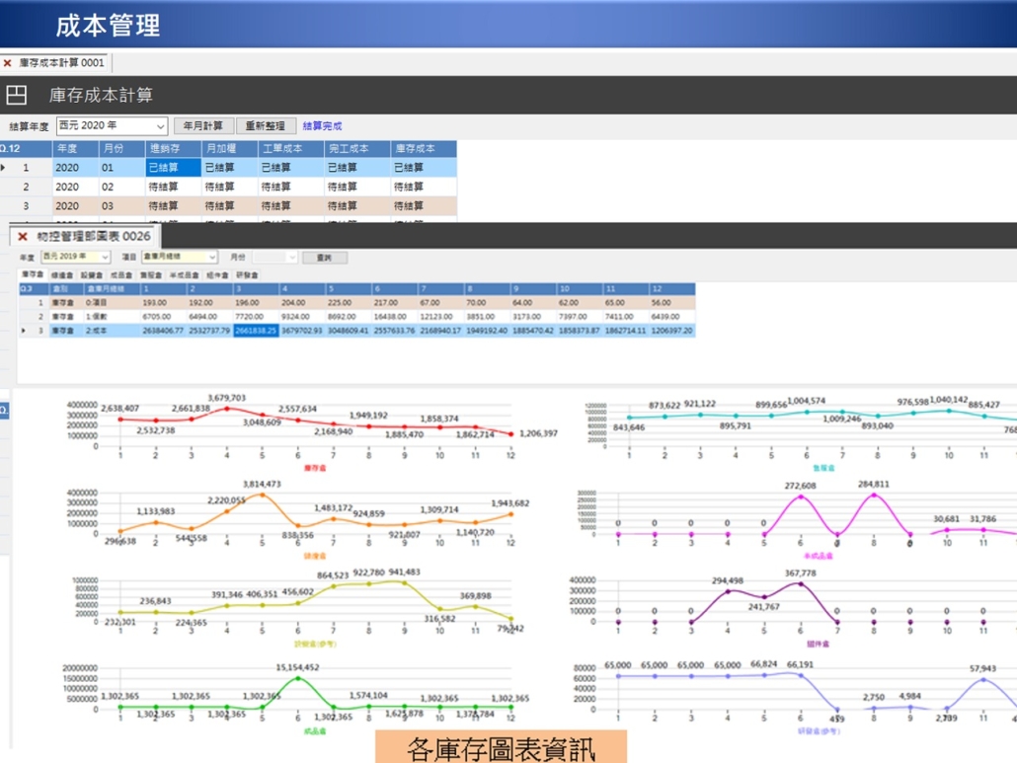Click the 1,040,142 point on teal chart
Viewport: 1017px width, 763px height.
(x=949, y=411)
